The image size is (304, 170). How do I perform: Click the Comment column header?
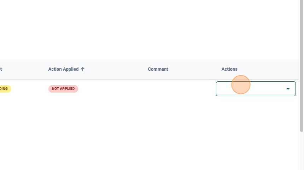pyautogui.click(x=158, y=69)
